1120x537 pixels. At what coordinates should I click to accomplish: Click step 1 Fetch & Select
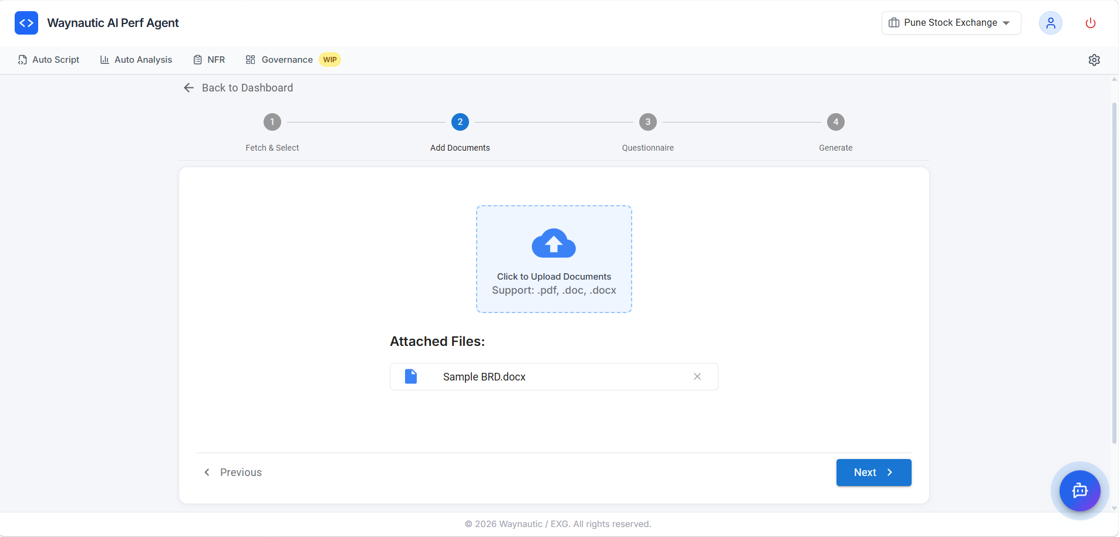[272, 122]
